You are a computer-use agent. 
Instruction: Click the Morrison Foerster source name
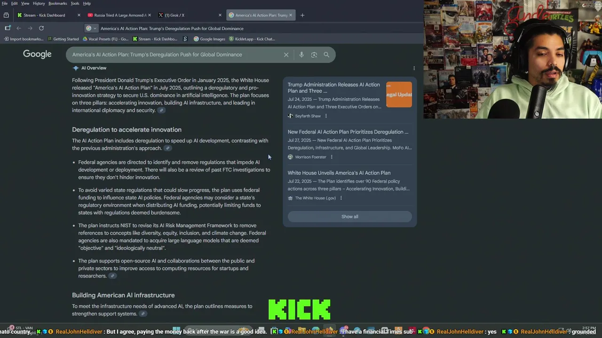pyautogui.click(x=311, y=157)
